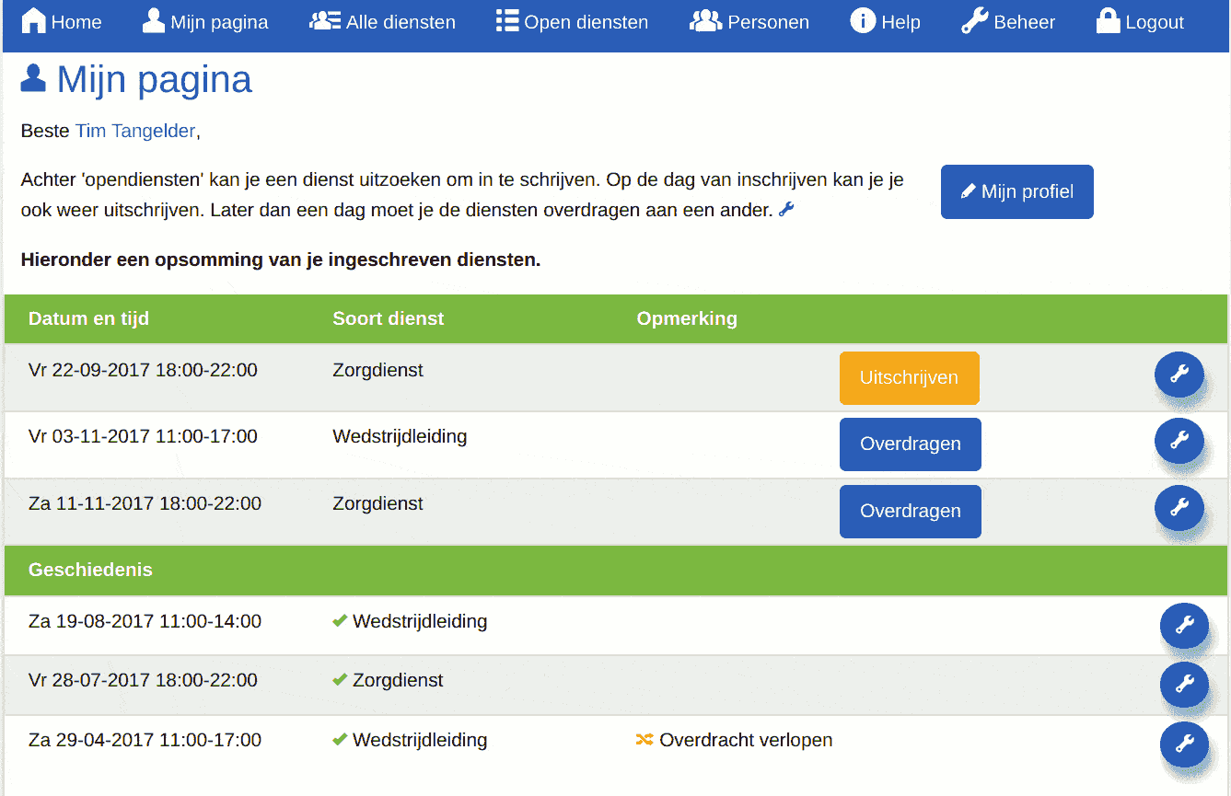Navigate to the Personen page
The image size is (1231, 796).
click(749, 21)
